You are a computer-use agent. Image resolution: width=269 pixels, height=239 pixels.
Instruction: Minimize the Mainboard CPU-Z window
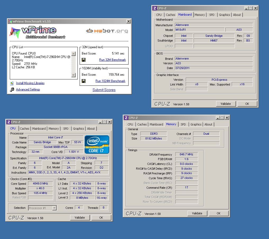click(246, 8)
